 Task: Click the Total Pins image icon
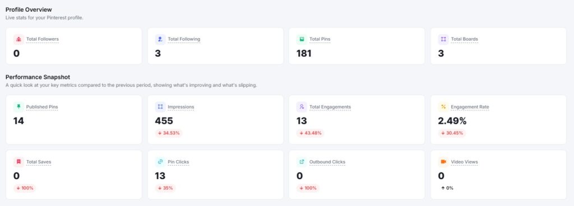[x=302, y=39]
